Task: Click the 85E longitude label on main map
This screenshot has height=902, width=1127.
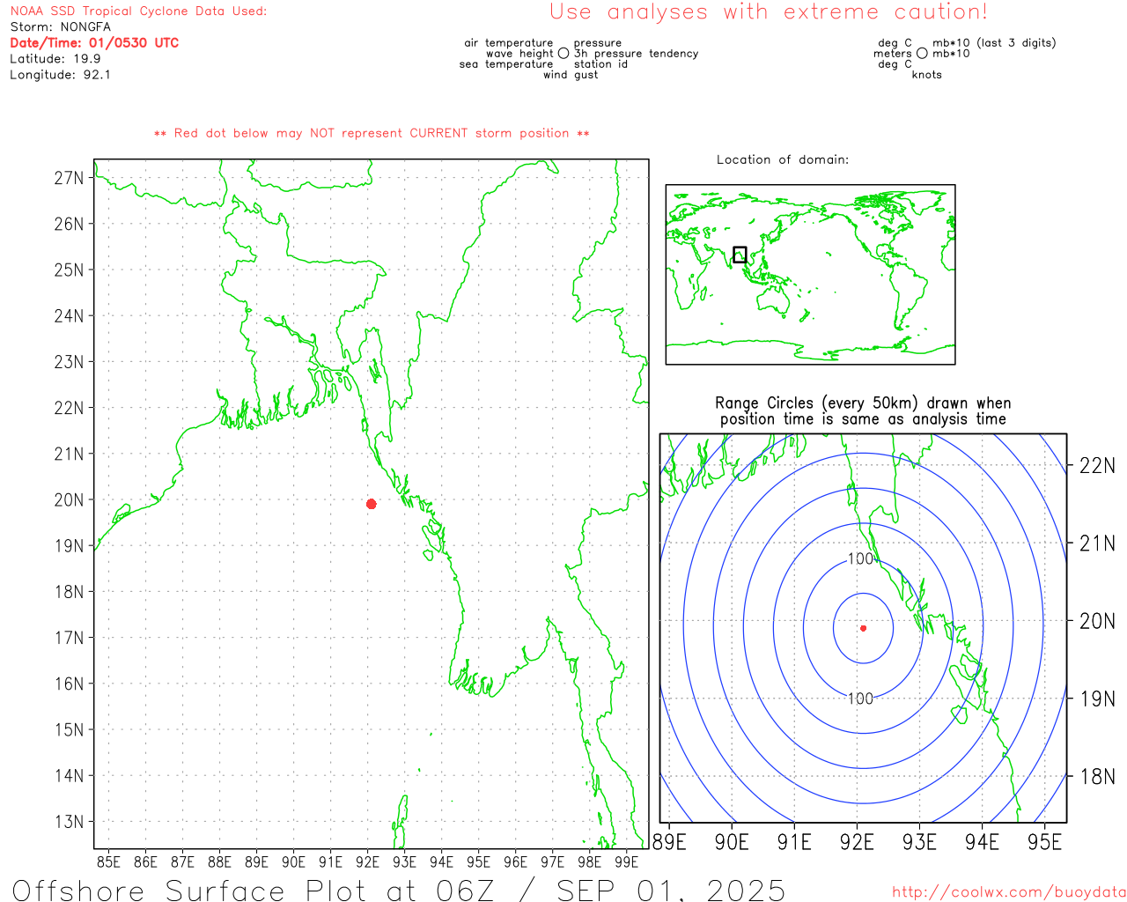Action: point(108,861)
